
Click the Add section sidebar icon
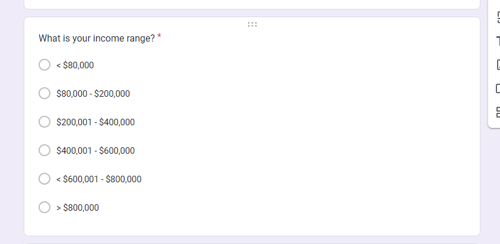point(498,112)
